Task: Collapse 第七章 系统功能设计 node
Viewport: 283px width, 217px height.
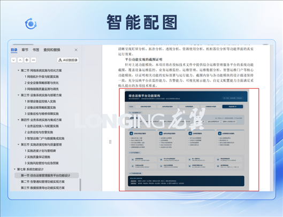Action: (x=14, y=169)
